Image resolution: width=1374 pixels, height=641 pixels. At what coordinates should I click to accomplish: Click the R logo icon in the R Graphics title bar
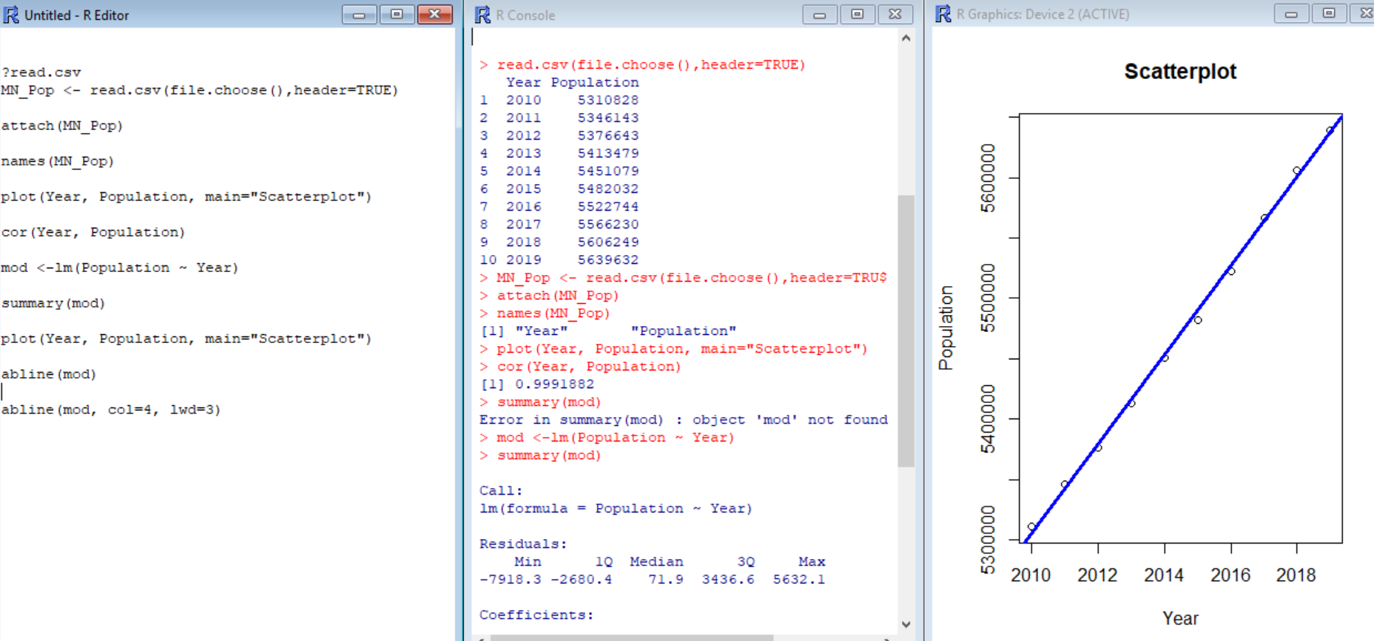coord(943,14)
